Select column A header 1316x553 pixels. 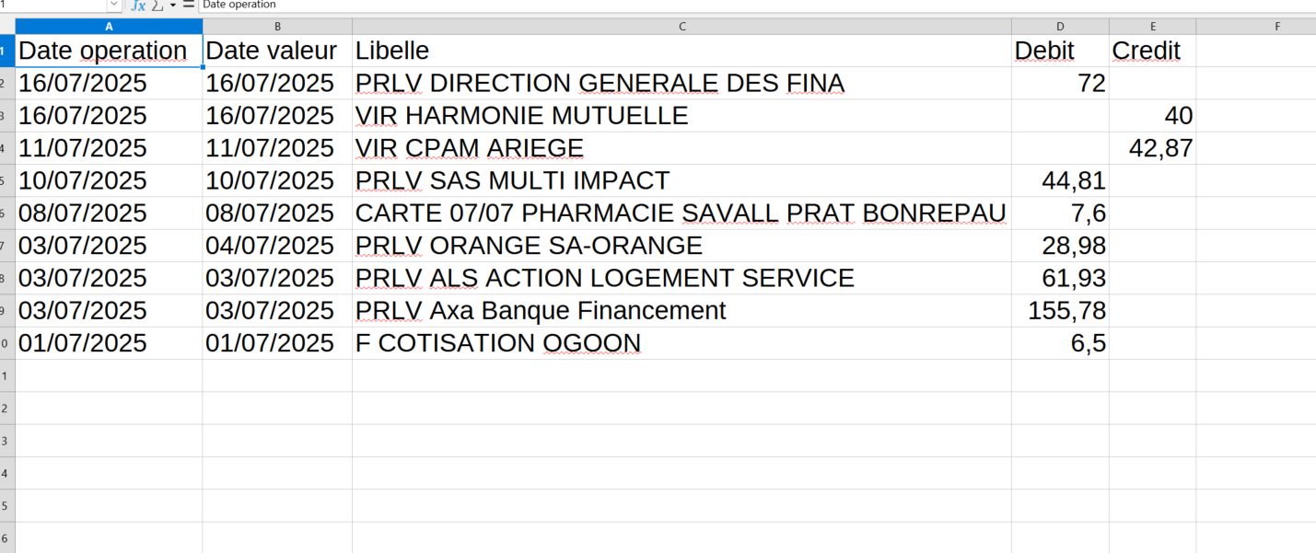tap(109, 27)
